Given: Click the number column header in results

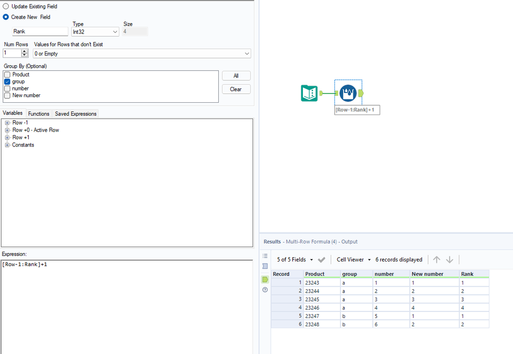Looking at the screenshot, I should [x=391, y=274].
